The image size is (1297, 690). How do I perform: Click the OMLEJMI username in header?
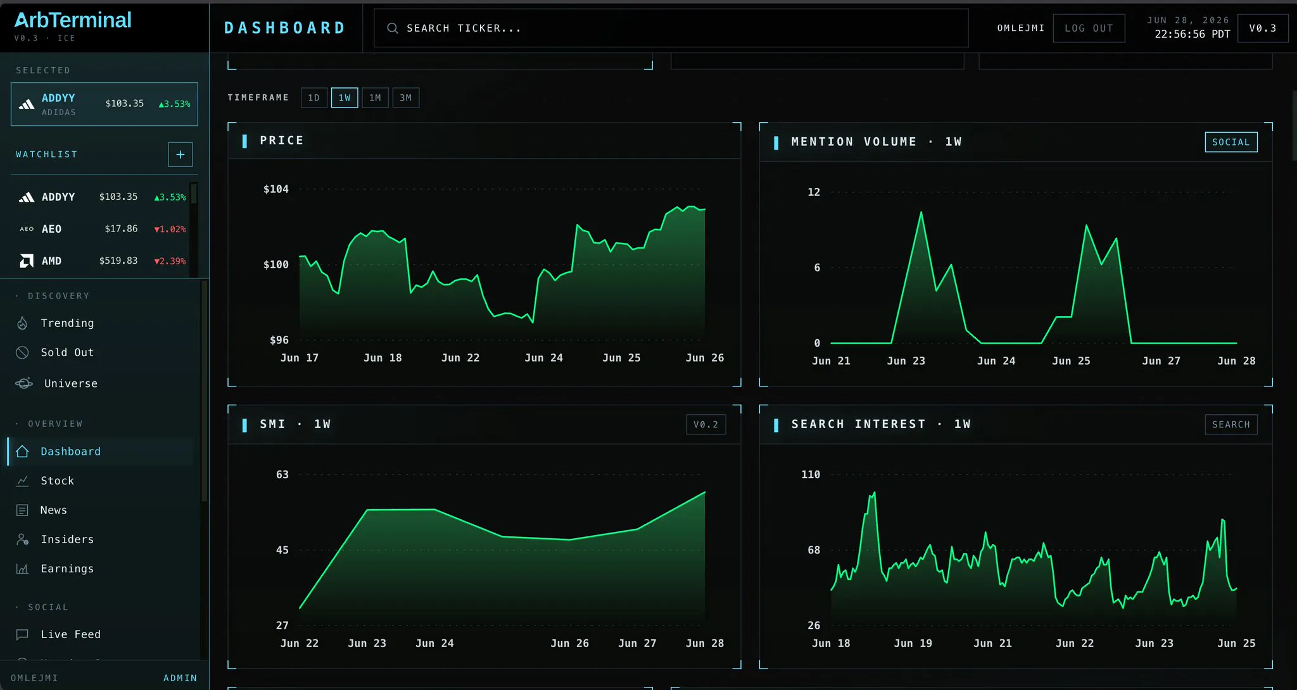pyautogui.click(x=1020, y=28)
